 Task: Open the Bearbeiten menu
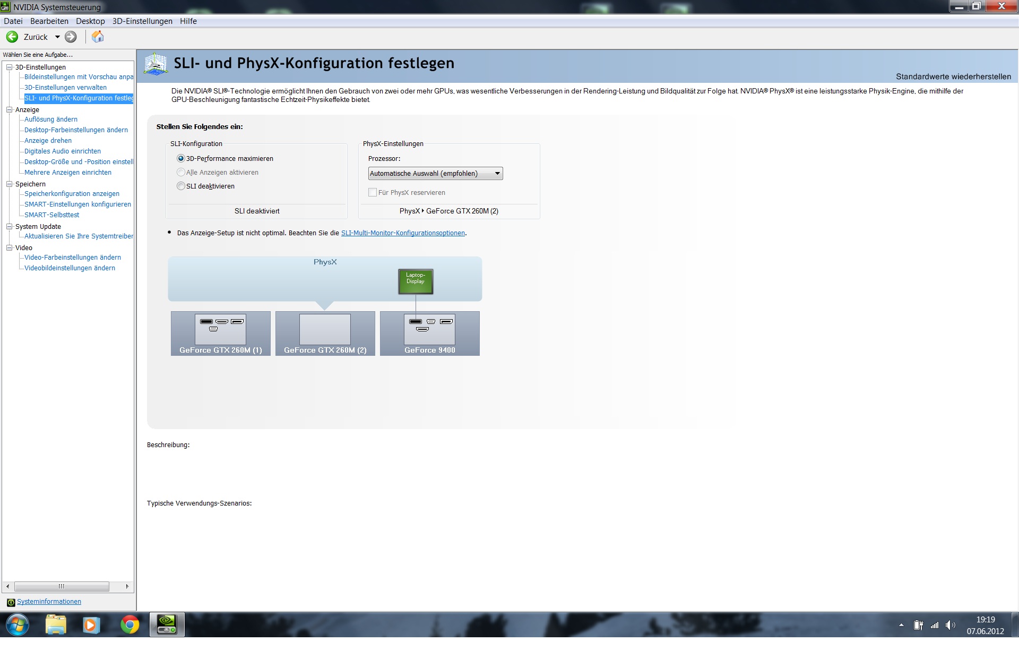click(49, 21)
